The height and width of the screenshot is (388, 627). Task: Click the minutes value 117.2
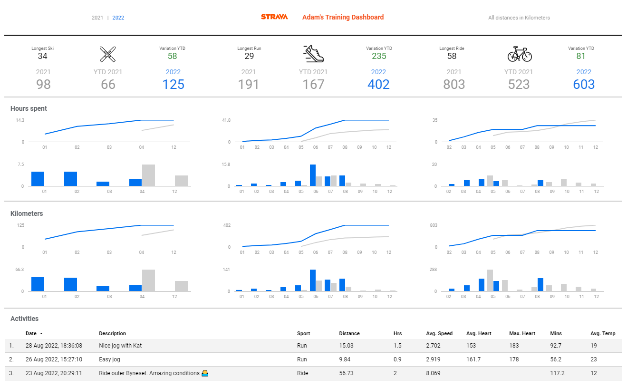(557, 373)
